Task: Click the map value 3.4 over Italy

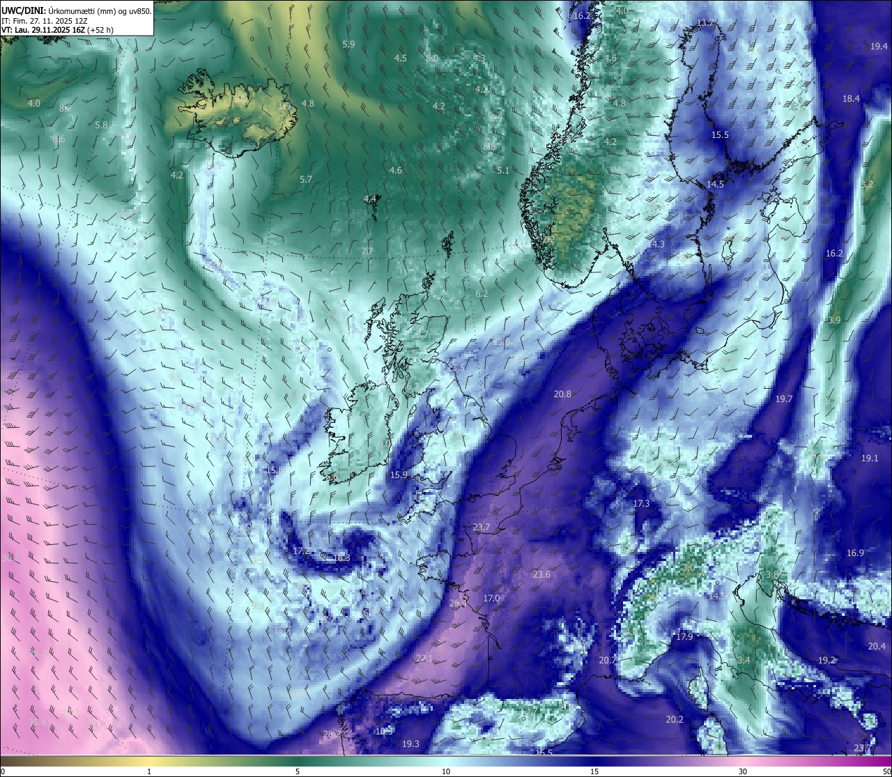Action: pyautogui.click(x=744, y=661)
